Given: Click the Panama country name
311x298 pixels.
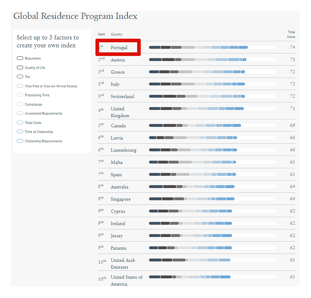Looking at the screenshot, I should 118,248.
